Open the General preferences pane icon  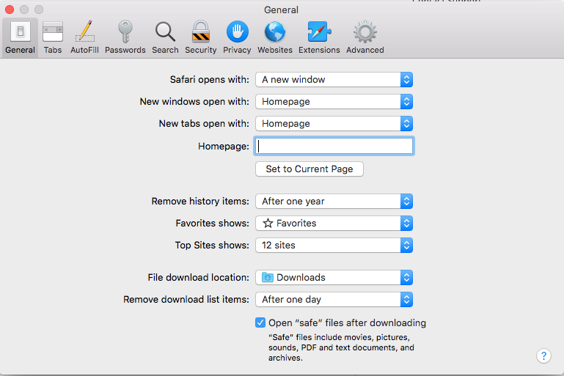pyautogui.click(x=20, y=37)
